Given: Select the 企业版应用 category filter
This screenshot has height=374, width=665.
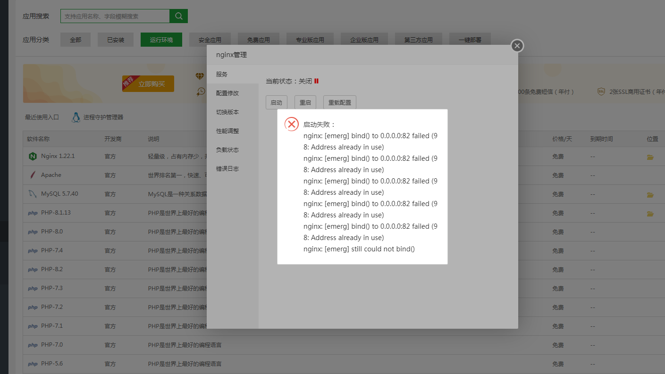Looking at the screenshot, I should click(364, 40).
